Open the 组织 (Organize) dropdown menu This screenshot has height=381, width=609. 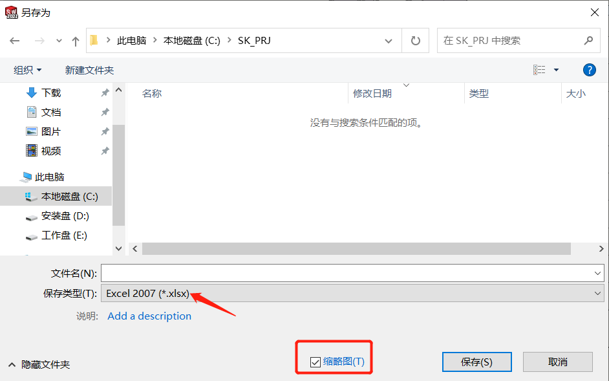(27, 70)
